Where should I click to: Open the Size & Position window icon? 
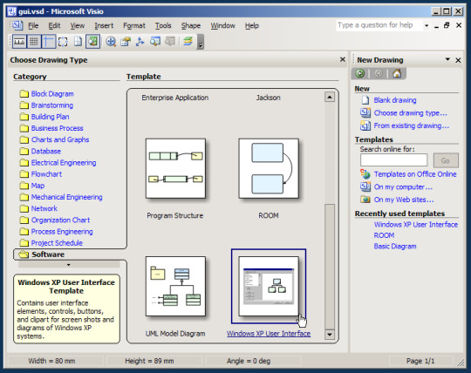click(x=155, y=42)
